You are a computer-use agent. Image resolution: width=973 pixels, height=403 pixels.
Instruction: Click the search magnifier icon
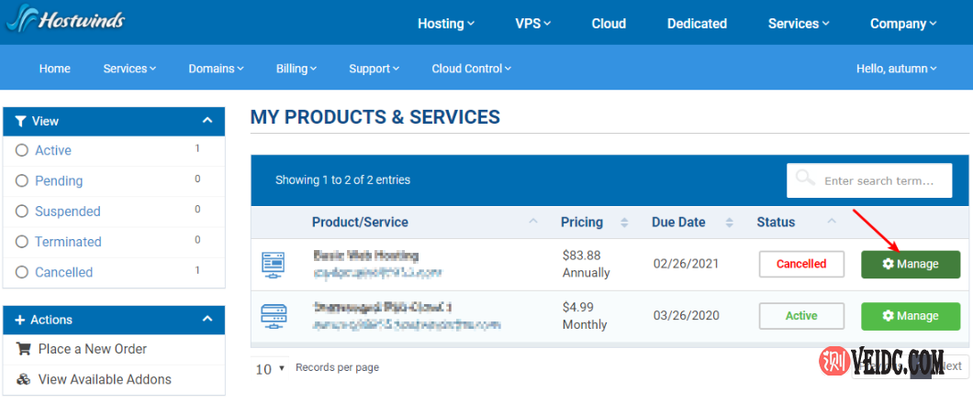[805, 179]
